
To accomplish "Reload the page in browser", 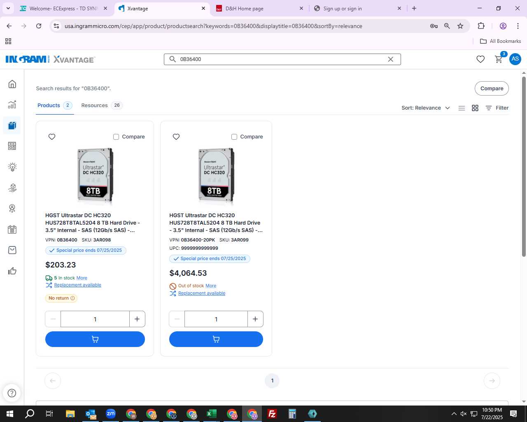I will click(x=39, y=26).
